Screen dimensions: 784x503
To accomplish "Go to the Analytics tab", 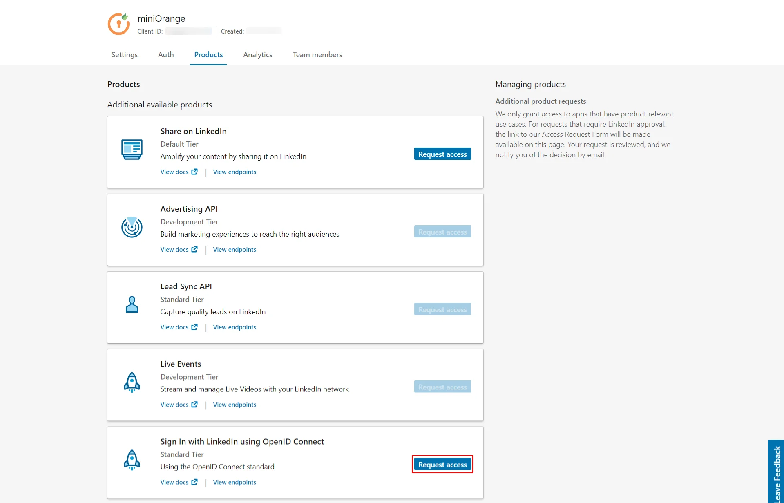I will pos(258,55).
